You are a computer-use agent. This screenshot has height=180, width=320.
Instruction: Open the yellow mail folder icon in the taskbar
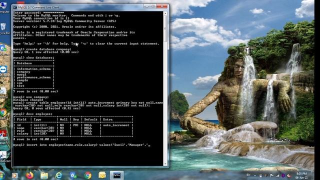point(102,175)
